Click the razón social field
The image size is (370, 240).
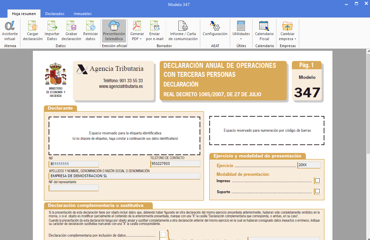click(x=124, y=176)
